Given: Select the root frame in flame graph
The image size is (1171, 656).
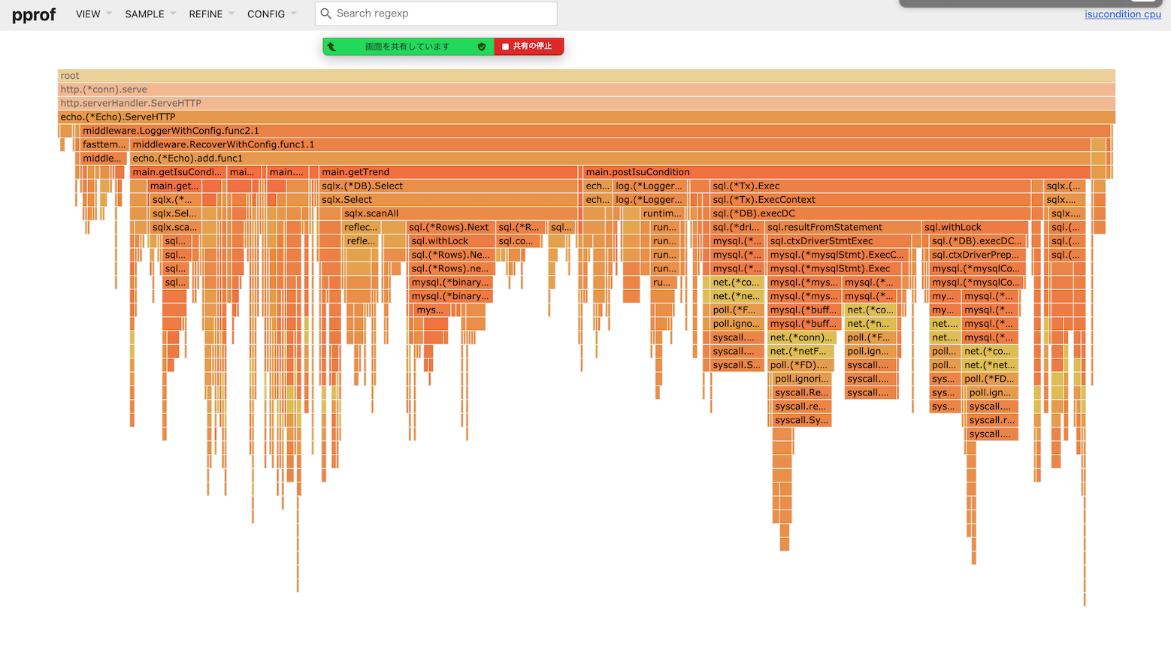Looking at the screenshot, I should [586, 76].
